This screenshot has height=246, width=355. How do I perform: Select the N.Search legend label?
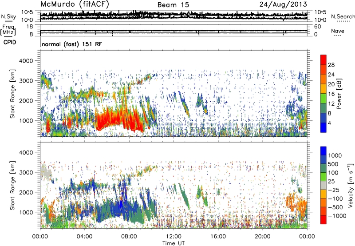pyautogui.click(x=343, y=16)
